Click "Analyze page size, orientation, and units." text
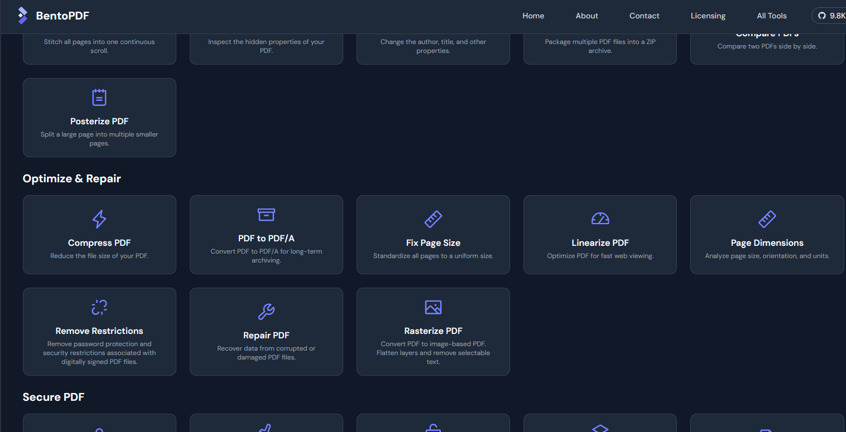This screenshot has width=846, height=432. click(767, 256)
